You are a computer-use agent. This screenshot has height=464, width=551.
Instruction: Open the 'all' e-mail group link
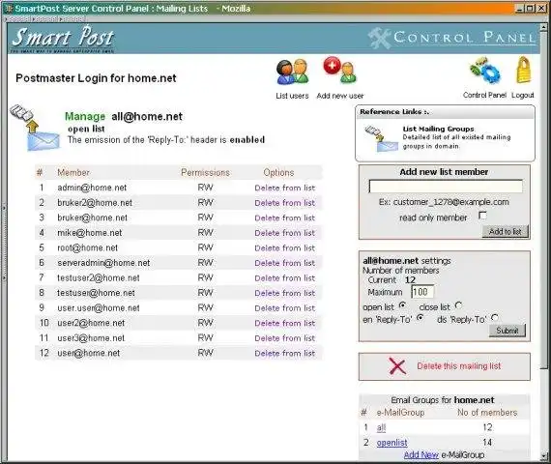[x=381, y=428]
